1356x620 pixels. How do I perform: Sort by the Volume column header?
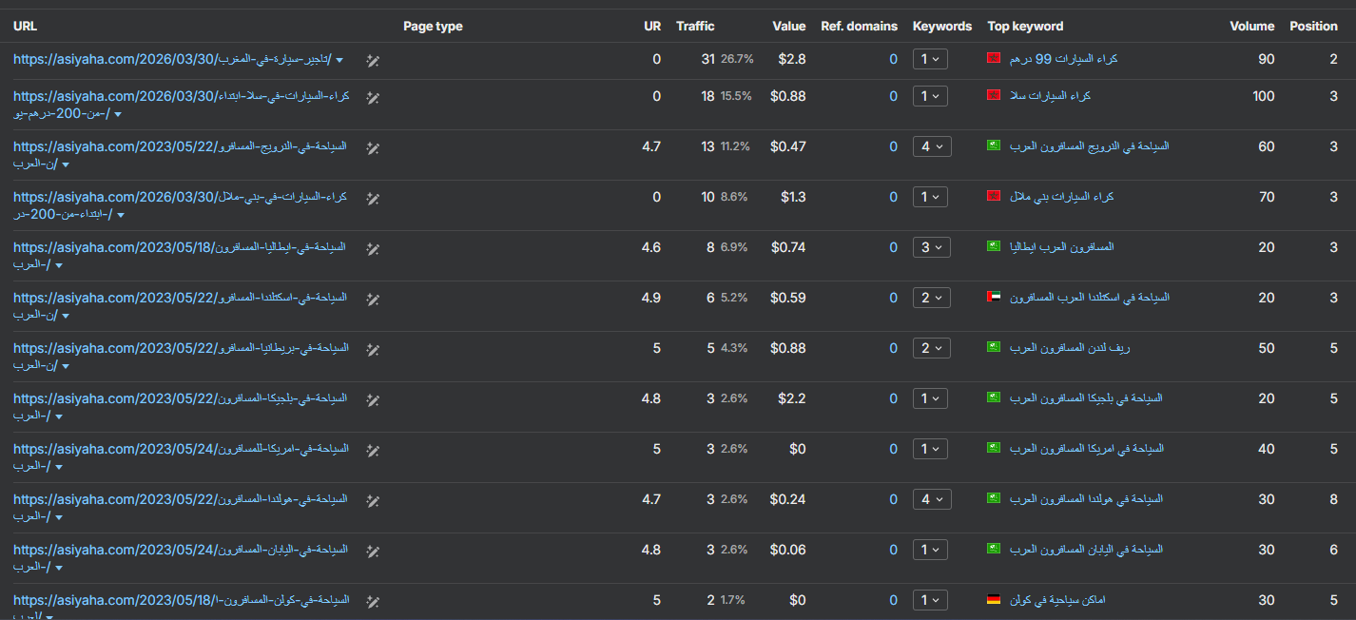1251,27
